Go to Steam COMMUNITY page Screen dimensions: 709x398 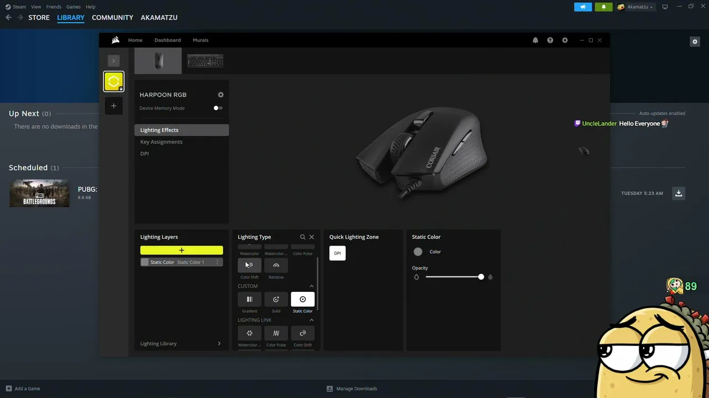tap(112, 18)
